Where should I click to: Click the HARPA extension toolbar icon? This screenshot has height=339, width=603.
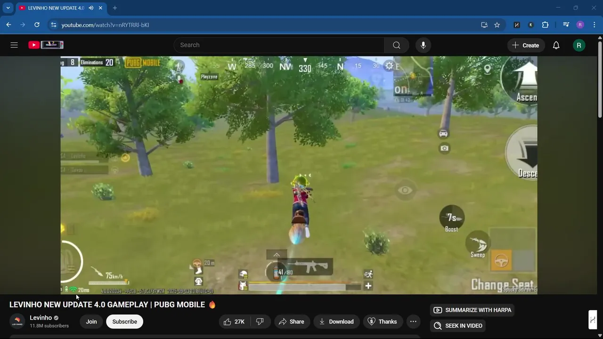(x=517, y=25)
